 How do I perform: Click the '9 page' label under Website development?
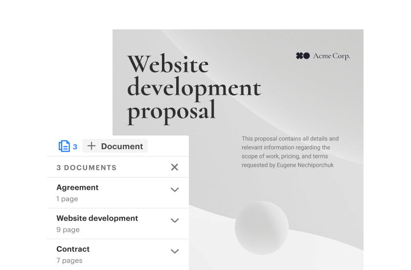[68, 229]
